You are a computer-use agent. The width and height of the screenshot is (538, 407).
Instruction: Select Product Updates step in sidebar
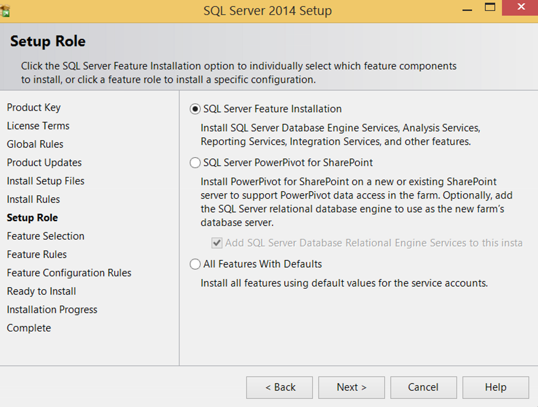click(x=44, y=163)
